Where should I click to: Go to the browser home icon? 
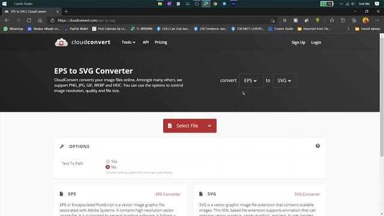40,20
